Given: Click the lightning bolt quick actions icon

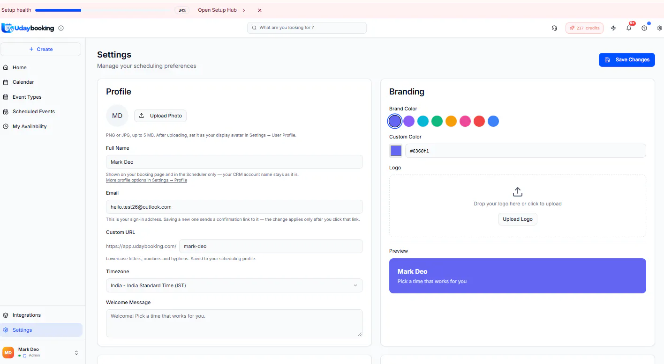Looking at the screenshot, I should (x=613, y=28).
